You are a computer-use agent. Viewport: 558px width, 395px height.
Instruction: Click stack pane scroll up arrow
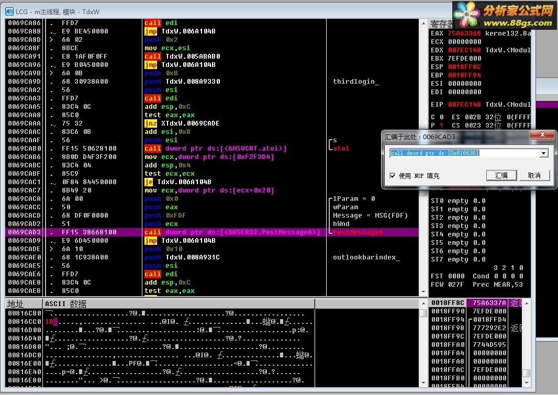527,303
